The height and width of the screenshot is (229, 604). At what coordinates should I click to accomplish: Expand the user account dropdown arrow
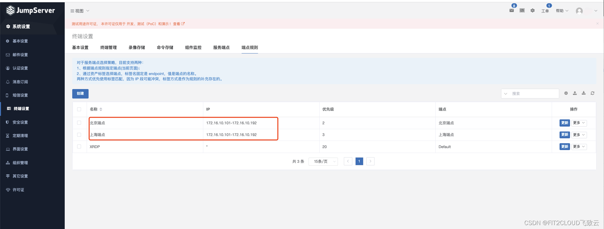coord(596,11)
